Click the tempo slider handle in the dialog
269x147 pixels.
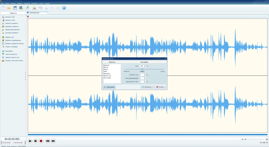click(x=142, y=69)
